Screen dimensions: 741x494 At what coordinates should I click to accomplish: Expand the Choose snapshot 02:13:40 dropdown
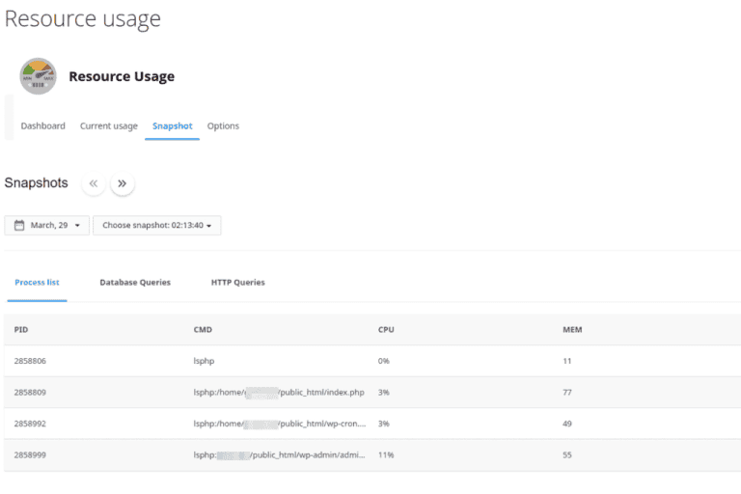point(156,225)
